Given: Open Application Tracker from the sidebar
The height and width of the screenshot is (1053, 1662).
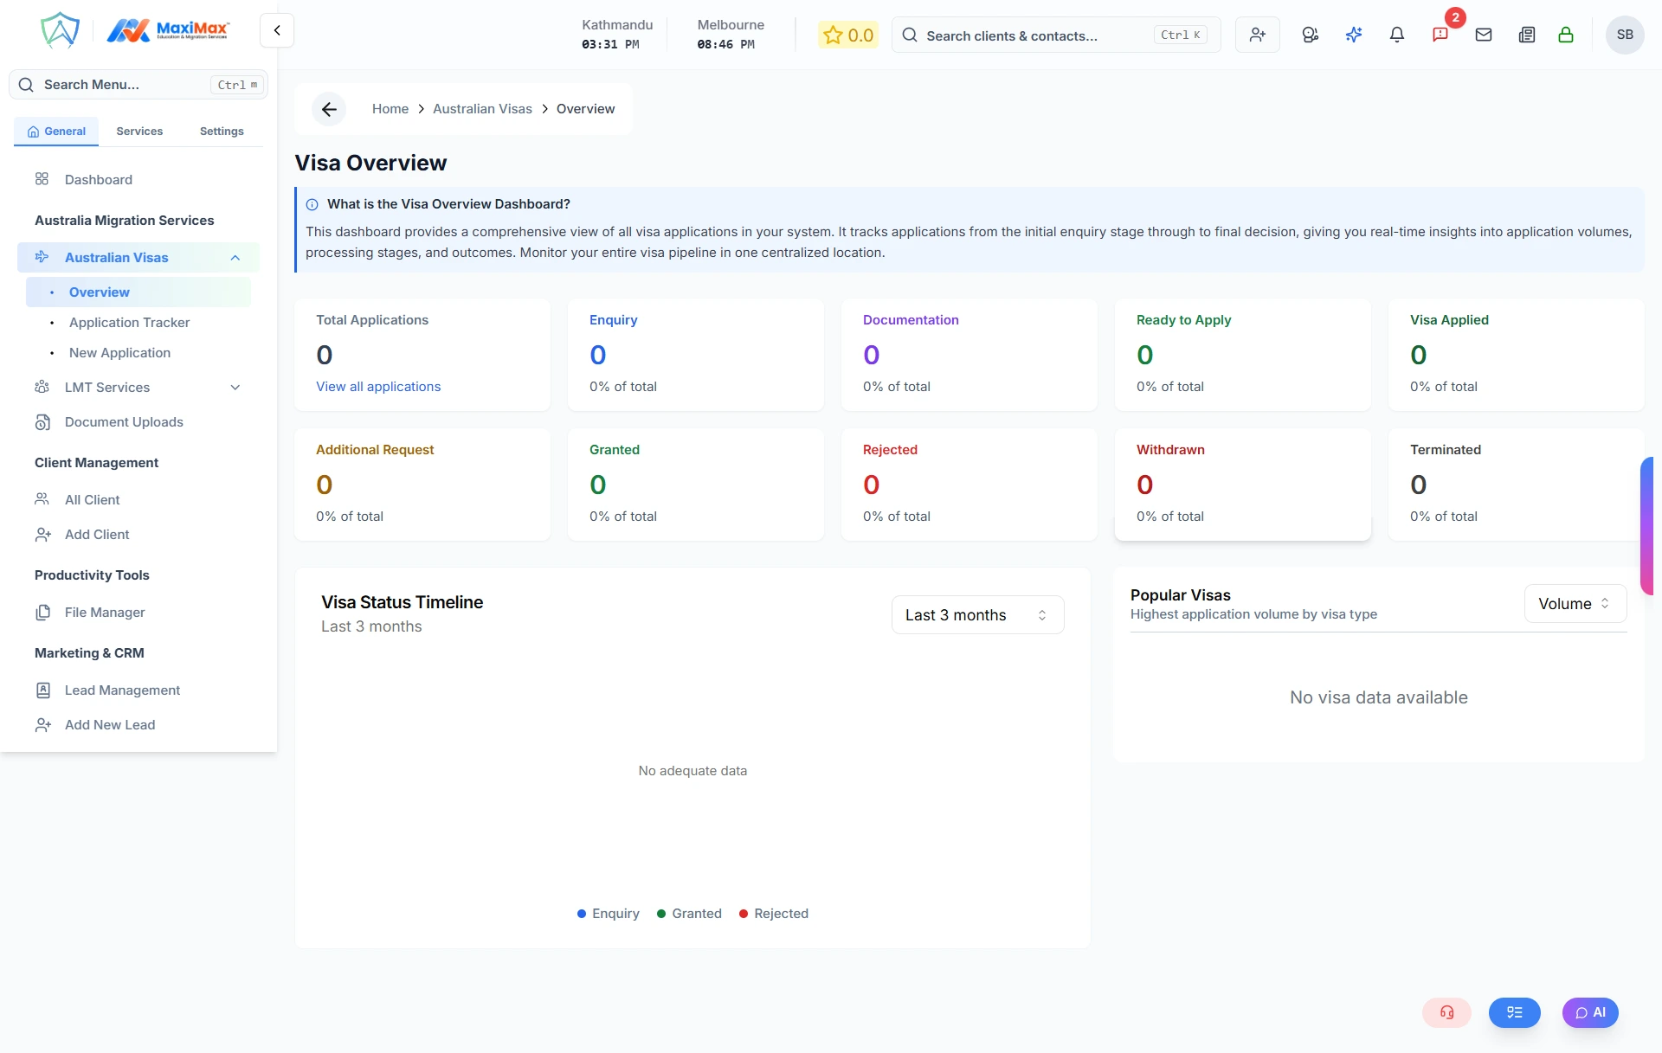Looking at the screenshot, I should point(129,322).
